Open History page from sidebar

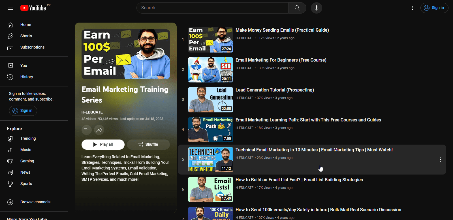click(27, 77)
